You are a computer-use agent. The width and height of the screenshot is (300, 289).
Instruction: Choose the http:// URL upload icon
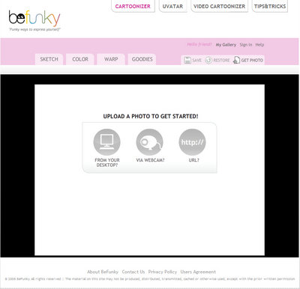click(x=192, y=142)
